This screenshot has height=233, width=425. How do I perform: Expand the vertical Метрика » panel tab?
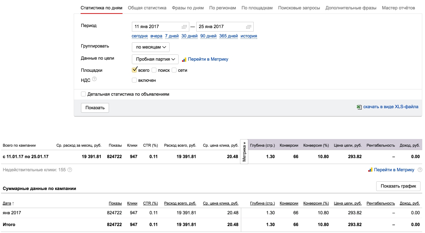click(244, 152)
